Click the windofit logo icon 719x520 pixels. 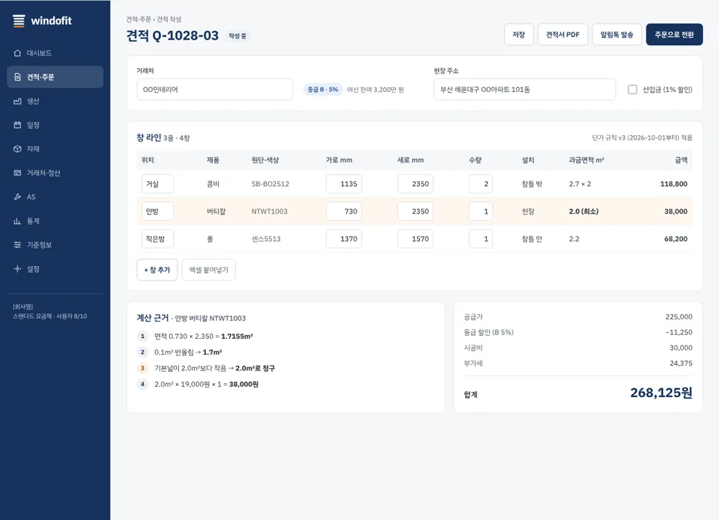[x=19, y=21]
